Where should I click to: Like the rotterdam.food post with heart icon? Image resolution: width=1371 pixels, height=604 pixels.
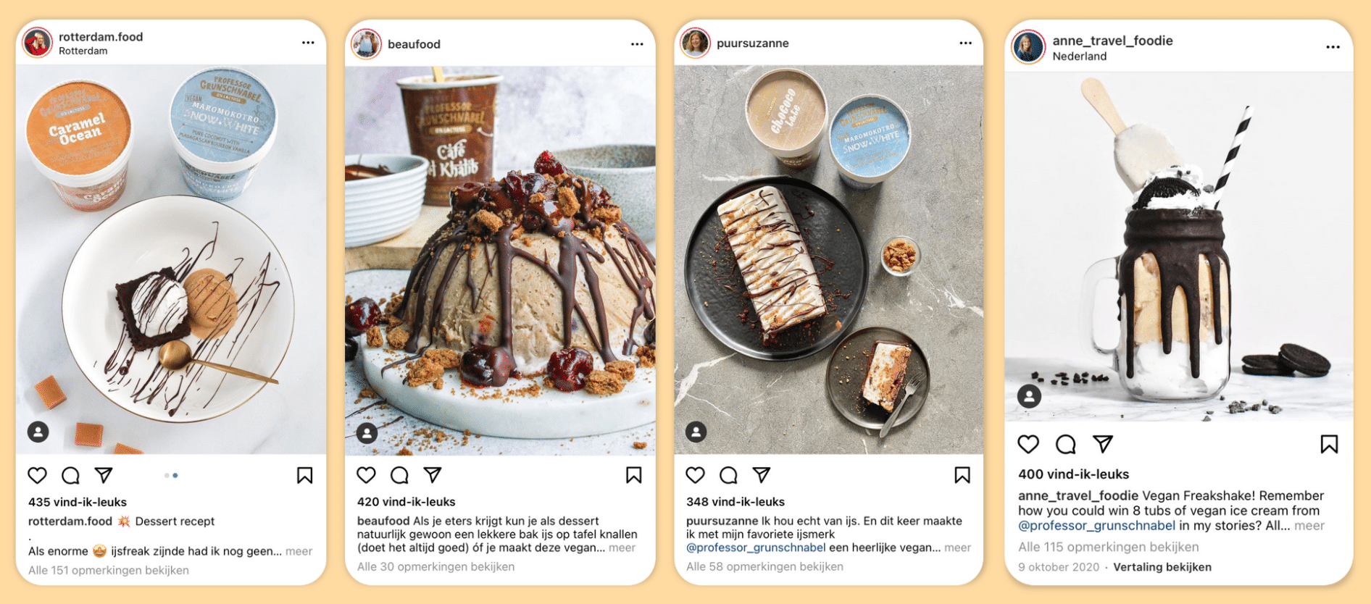coord(37,475)
